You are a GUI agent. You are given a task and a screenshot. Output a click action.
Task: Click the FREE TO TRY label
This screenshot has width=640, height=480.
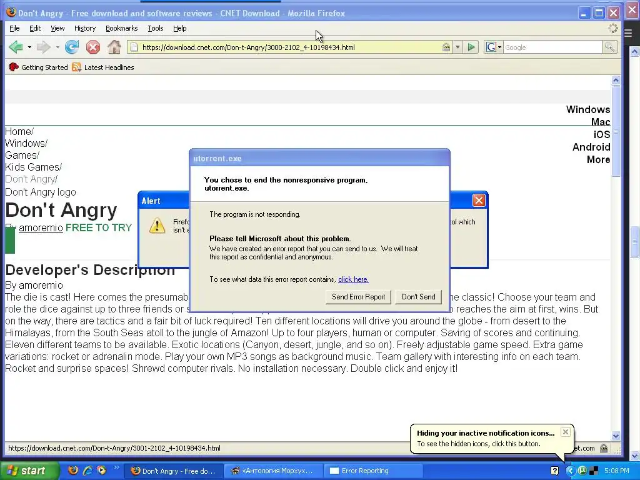98,227
